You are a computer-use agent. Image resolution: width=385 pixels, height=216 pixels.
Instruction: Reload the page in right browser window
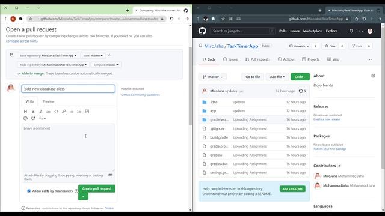click(x=364, y=19)
